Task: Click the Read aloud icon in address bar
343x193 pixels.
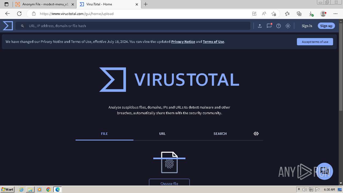Action: (264, 14)
